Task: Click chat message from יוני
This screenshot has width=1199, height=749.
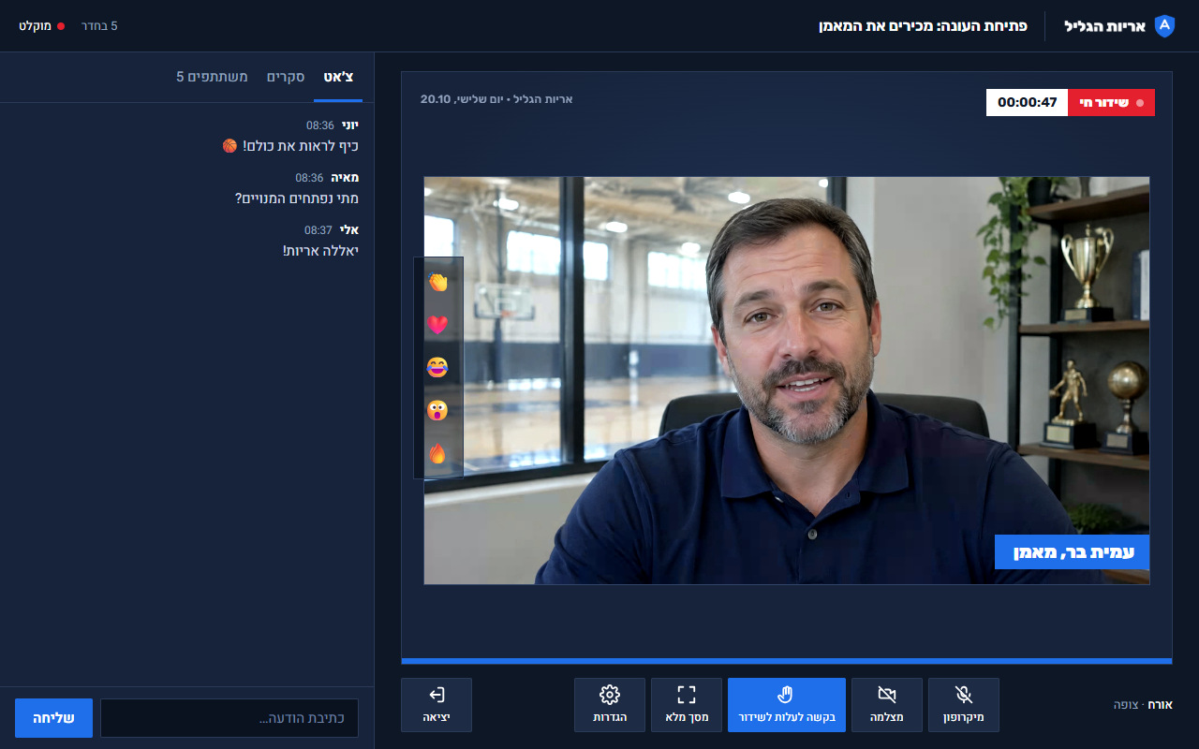Action: [x=290, y=146]
